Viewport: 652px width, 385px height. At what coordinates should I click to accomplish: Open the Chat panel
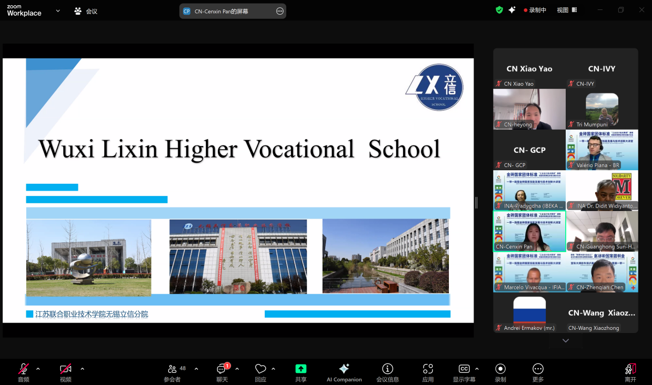pos(222,372)
